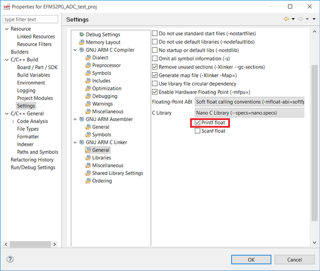Click the GNU ARM Assembler icon
320x271 pixels.
(82, 119)
